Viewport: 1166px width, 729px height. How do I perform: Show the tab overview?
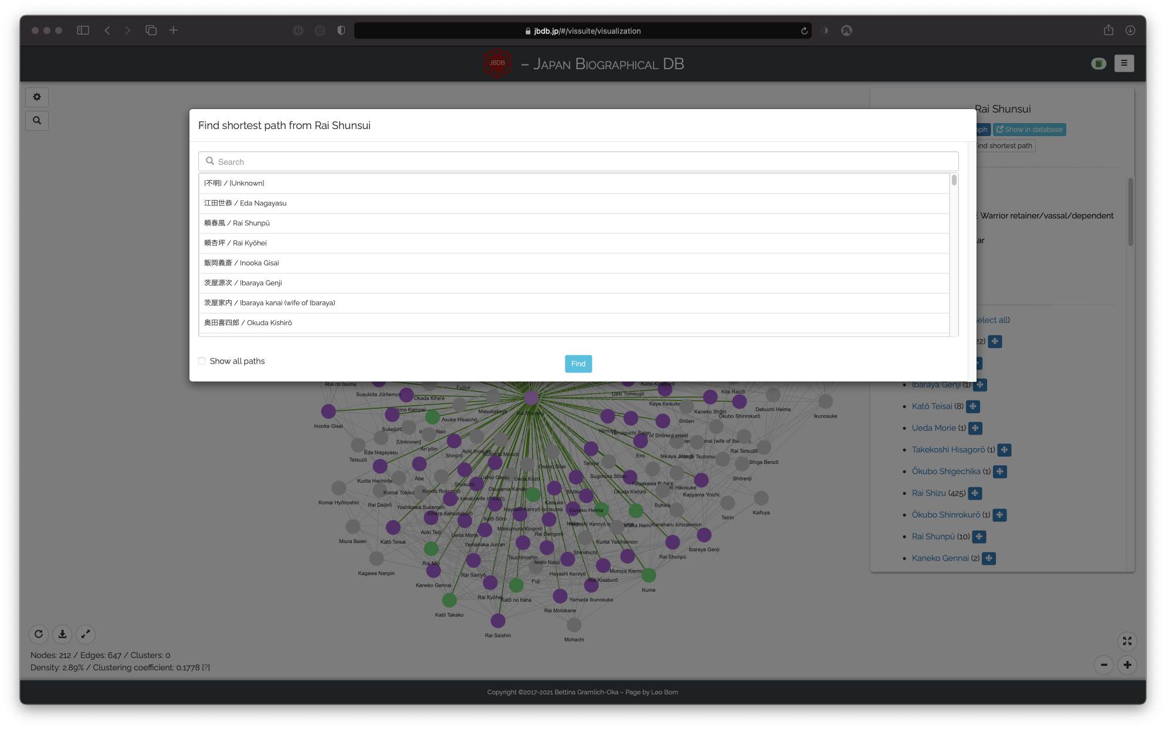(x=151, y=30)
